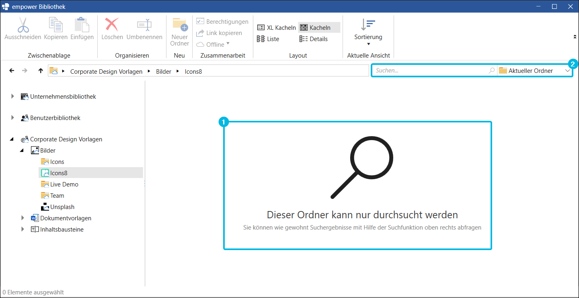The width and height of the screenshot is (579, 298).
Task: Expand the Dokumentvorlagen tree node
Action: [x=23, y=218]
